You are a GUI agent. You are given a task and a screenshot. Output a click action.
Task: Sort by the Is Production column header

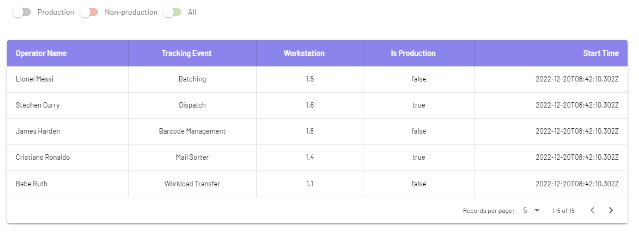tap(413, 53)
